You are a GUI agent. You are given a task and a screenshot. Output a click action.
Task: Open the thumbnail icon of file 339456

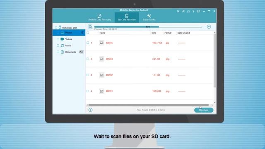click(101, 43)
